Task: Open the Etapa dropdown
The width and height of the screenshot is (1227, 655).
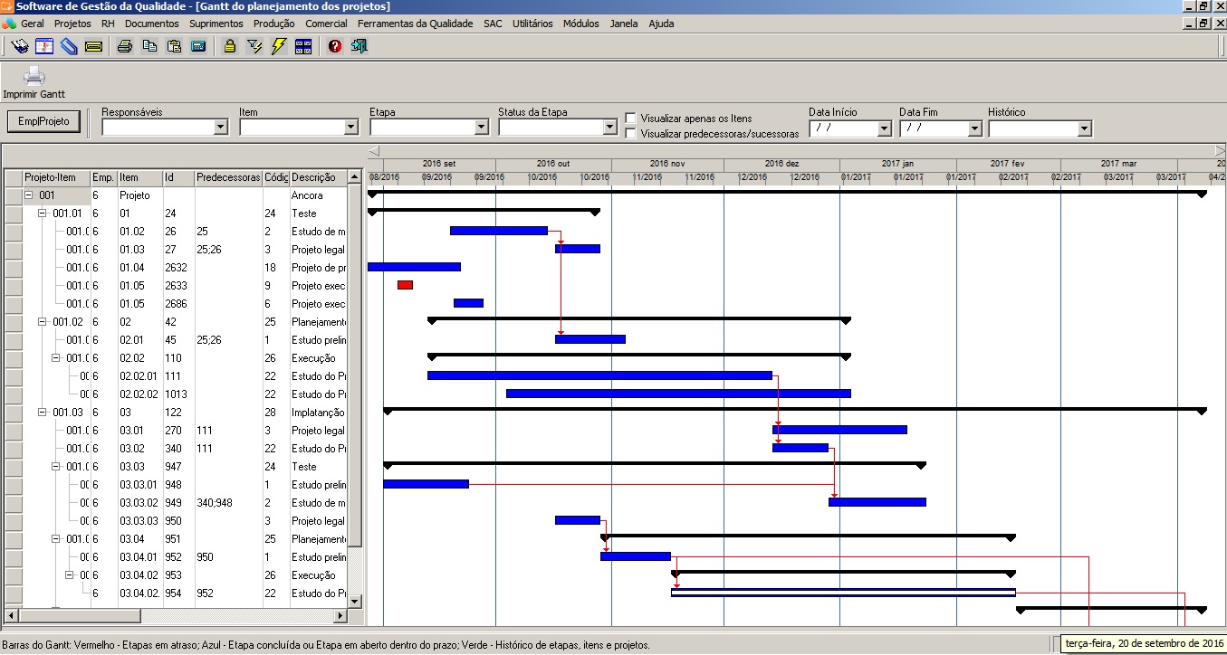Action: (482, 128)
